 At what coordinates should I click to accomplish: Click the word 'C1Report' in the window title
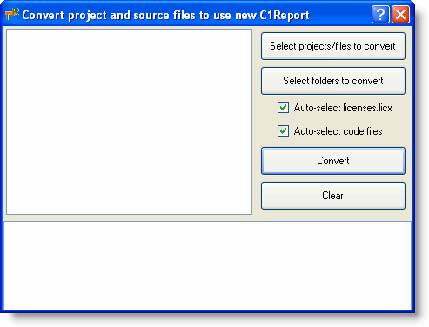tap(285, 16)
